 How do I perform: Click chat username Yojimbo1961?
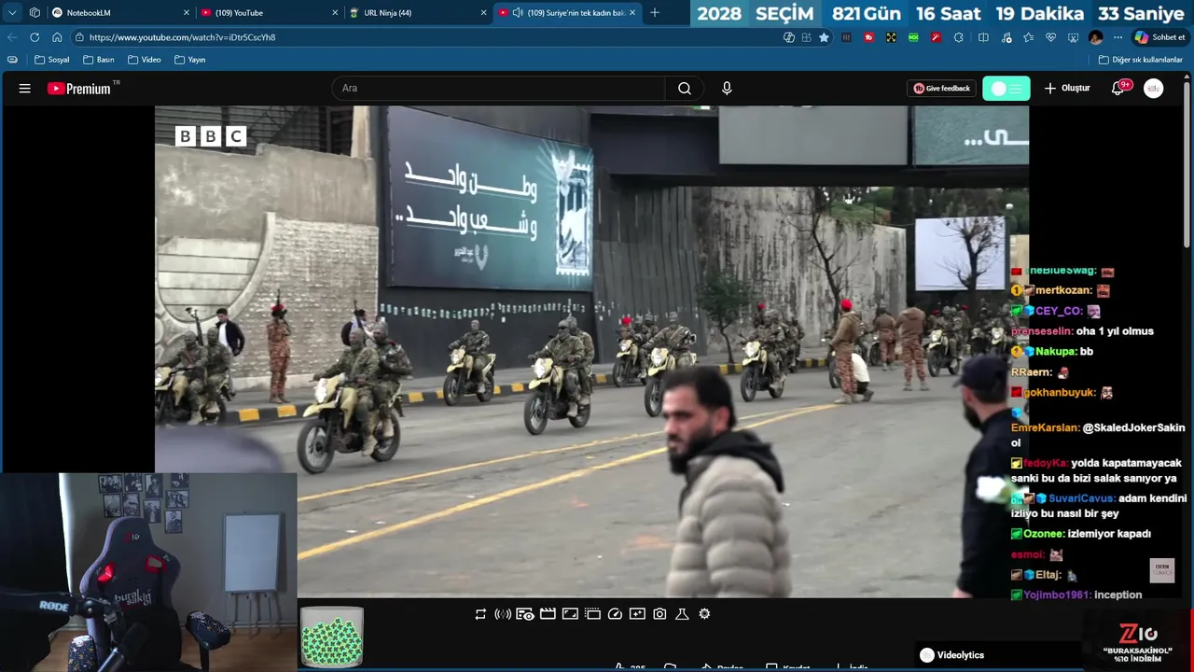(x=1056, y=595)
